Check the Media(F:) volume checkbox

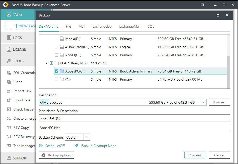click(x=56, y=39)
